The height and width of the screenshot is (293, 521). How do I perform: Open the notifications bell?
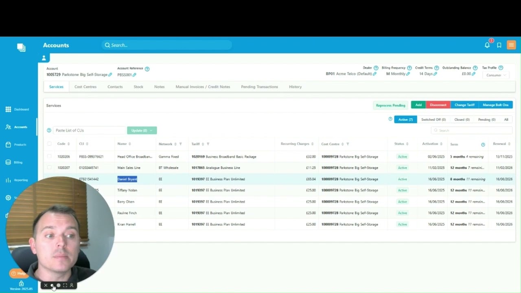click(x=487, y=45)
